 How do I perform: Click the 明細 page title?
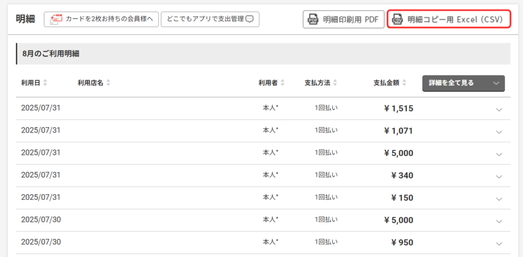click(x=26, y=19)
